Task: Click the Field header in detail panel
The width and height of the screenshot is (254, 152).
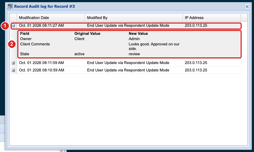Action: (25, 33)
